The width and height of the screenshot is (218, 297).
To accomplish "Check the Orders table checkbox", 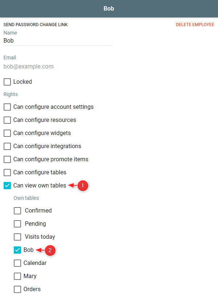I will pyautogui.click(x=17, y=289).
